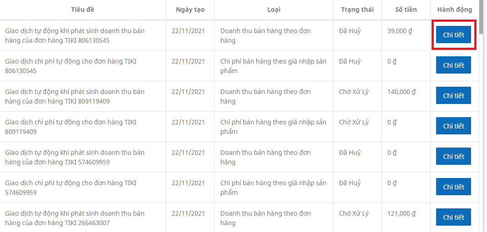
Task: Click Chi tiết for cost transaction TIKI 806130545
Action: [x=453, y=65]
